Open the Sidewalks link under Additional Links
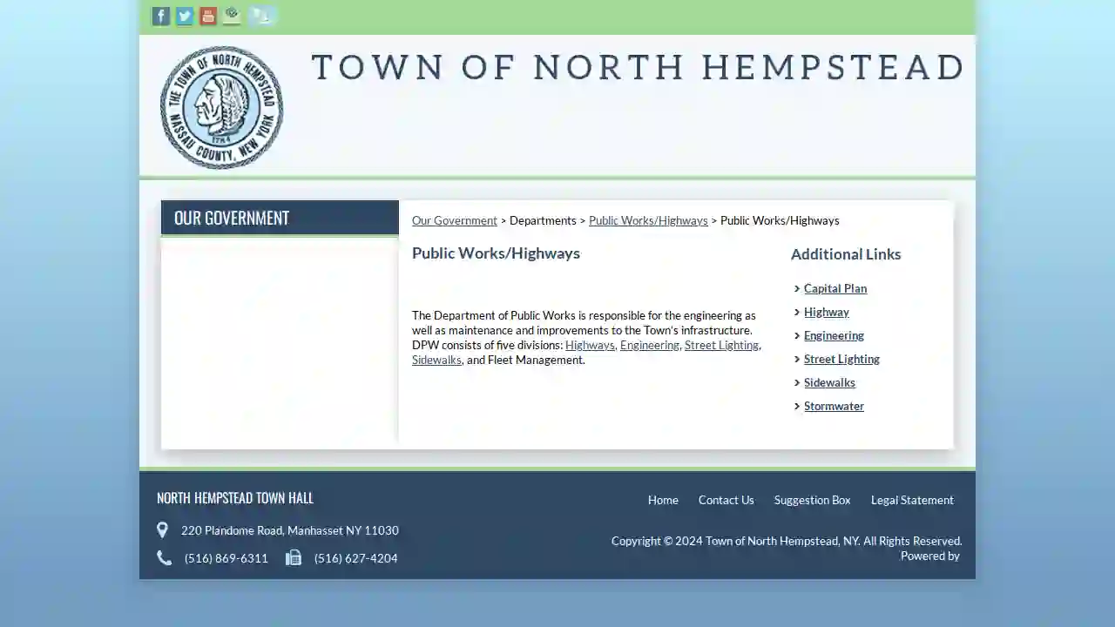 click(x=829, y=382)
